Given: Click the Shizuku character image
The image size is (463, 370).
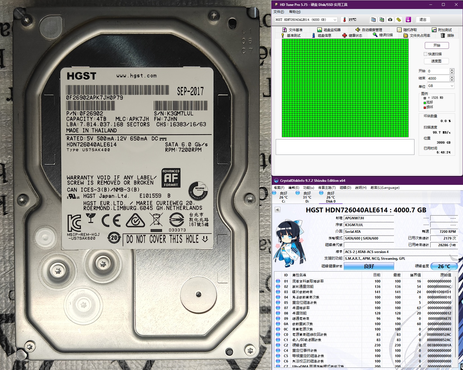Looking at the screenshot, I should [289, 243].
